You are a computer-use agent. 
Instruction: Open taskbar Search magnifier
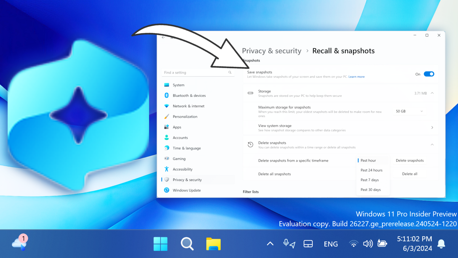(187, 244)
